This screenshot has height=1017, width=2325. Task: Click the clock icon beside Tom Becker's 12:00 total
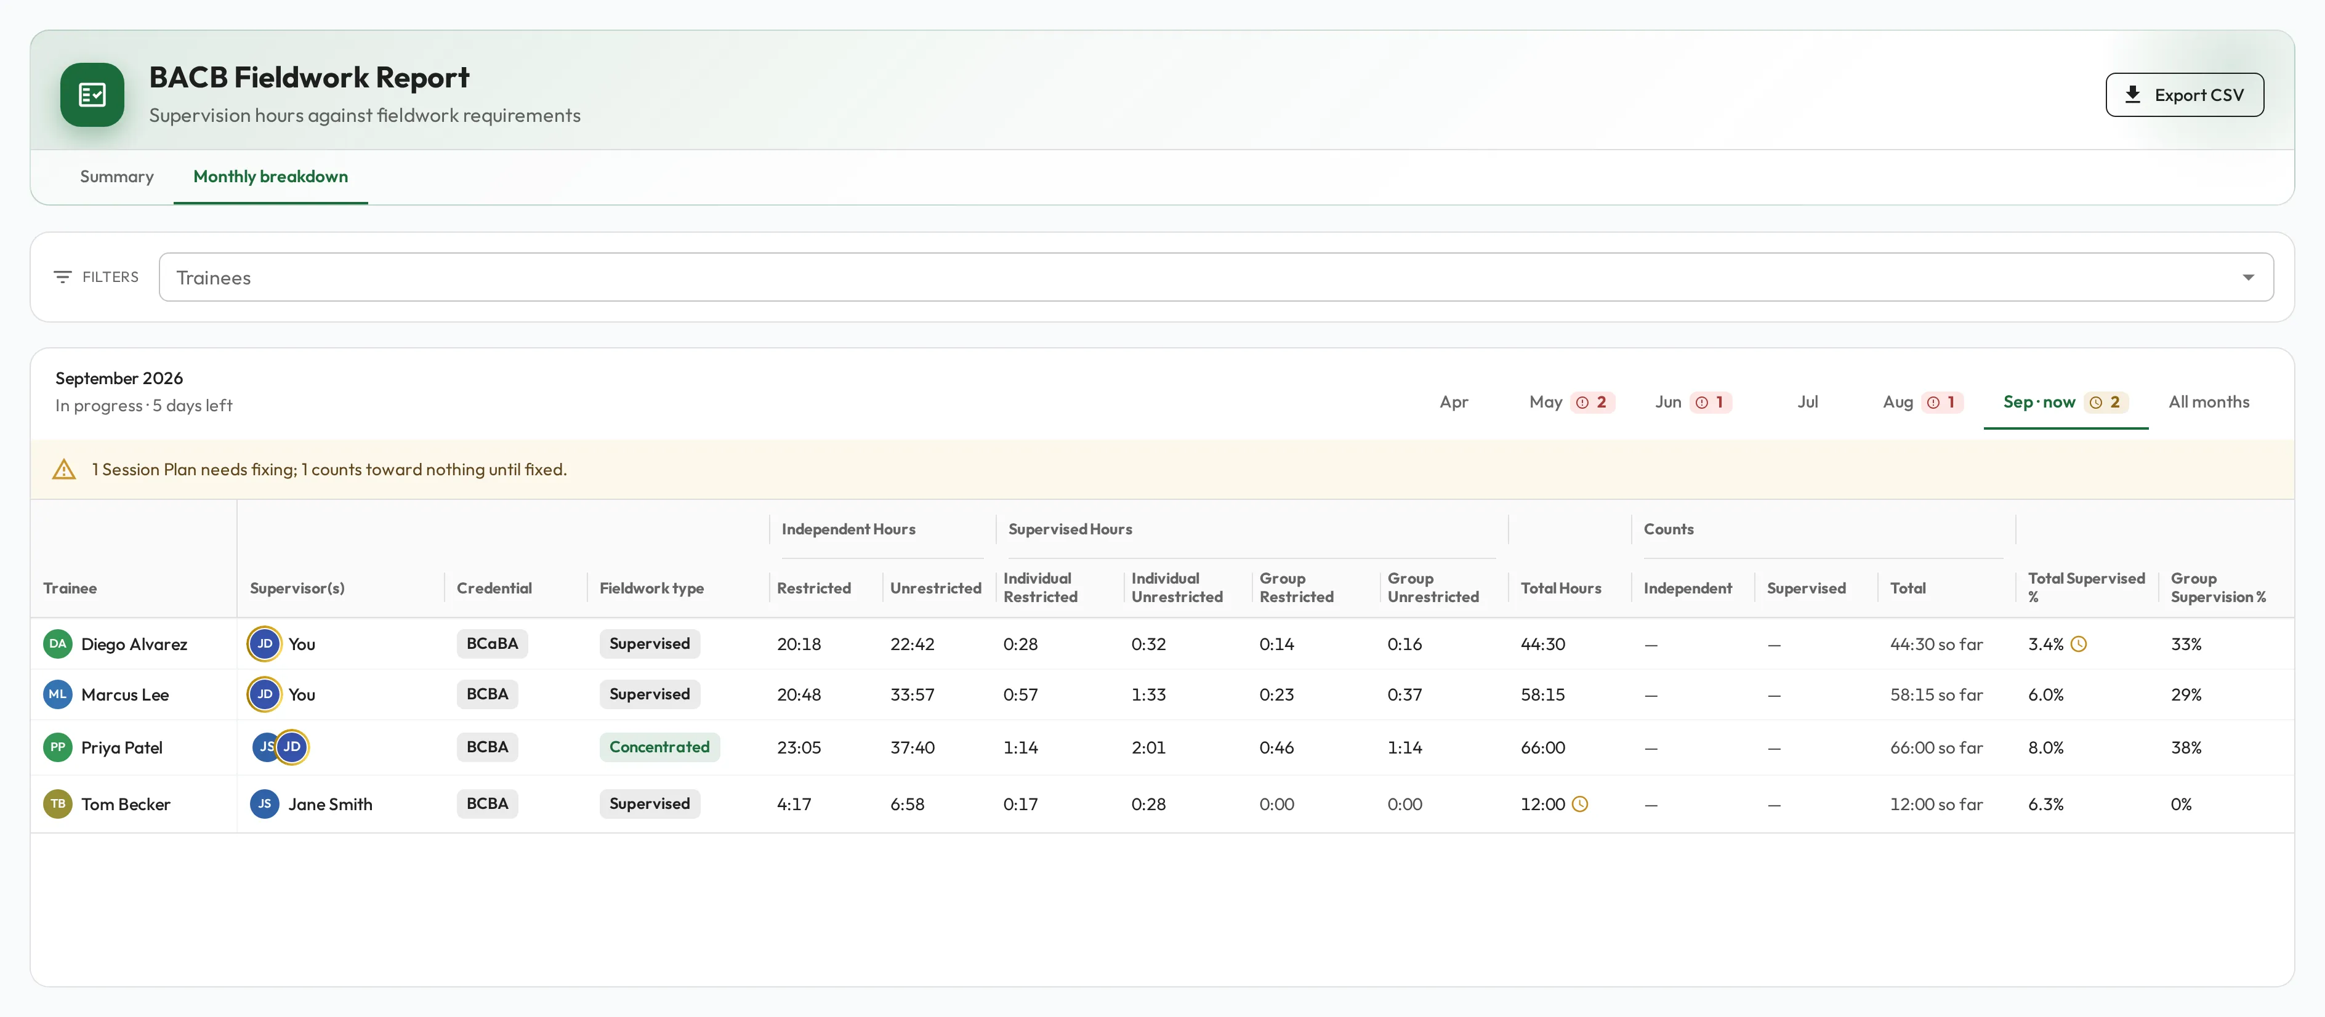[1579, 804]
